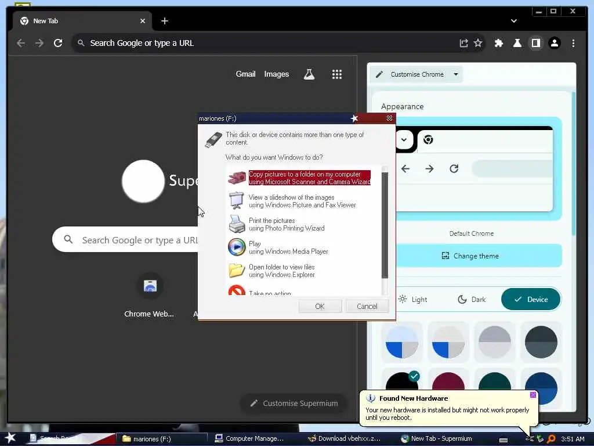The image size is (594, 446).
Task: Select the Device mode option
Action: click(x=531, y=300)
